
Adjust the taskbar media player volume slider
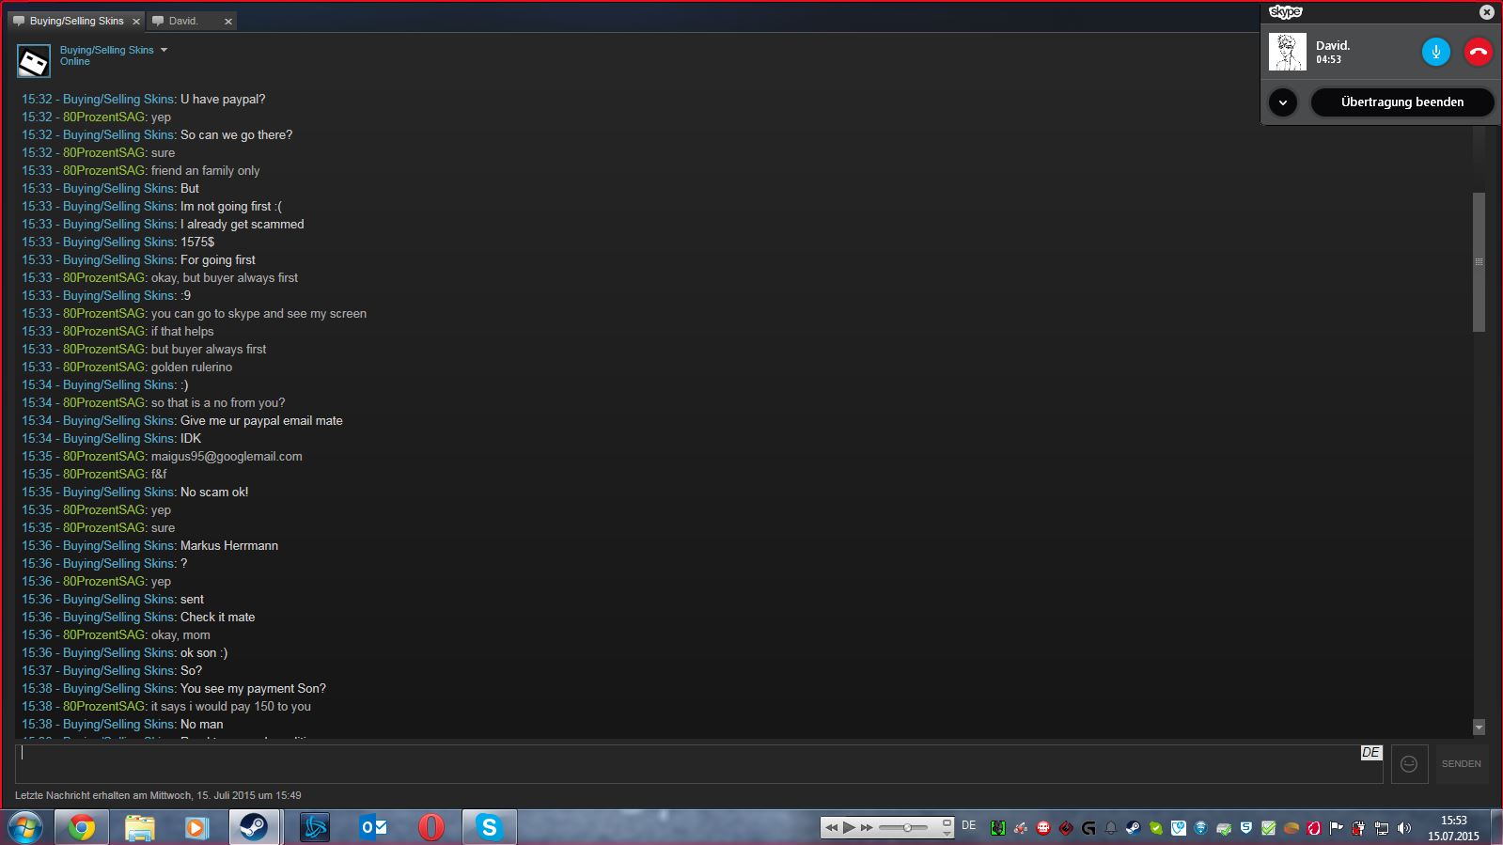point(907,827)
